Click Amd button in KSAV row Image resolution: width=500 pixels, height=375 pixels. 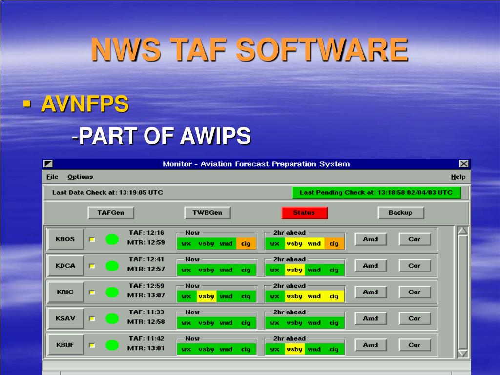coord(371,318)
